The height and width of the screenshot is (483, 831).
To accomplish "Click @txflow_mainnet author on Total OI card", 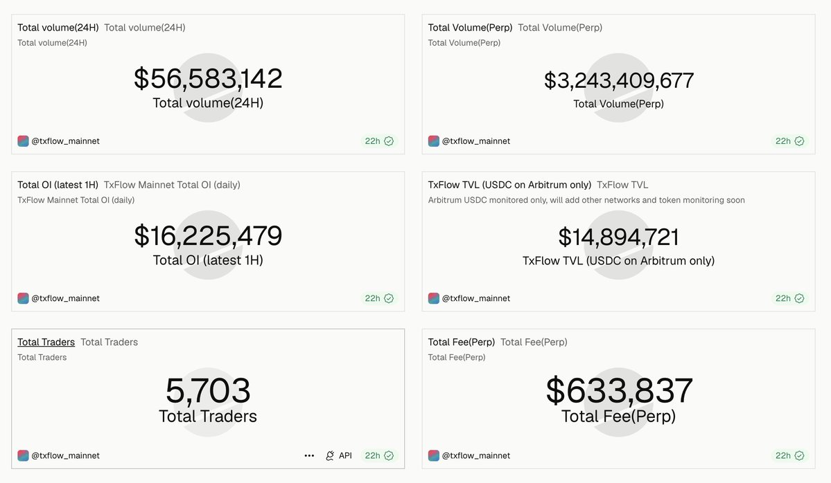I will (65, 298).
